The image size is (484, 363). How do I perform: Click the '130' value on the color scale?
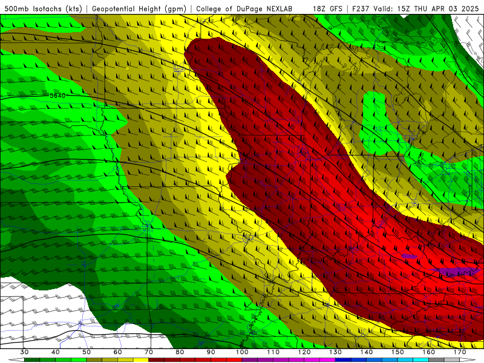coord(335,352)
